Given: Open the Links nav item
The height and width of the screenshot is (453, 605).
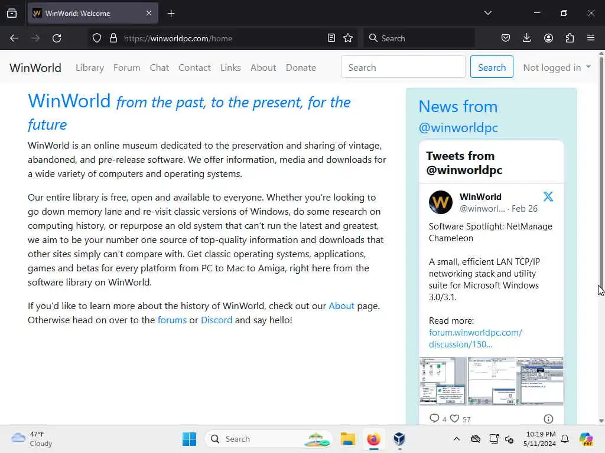Looking at the screenshot, I should pyautogui.click(x=230, y=67).
